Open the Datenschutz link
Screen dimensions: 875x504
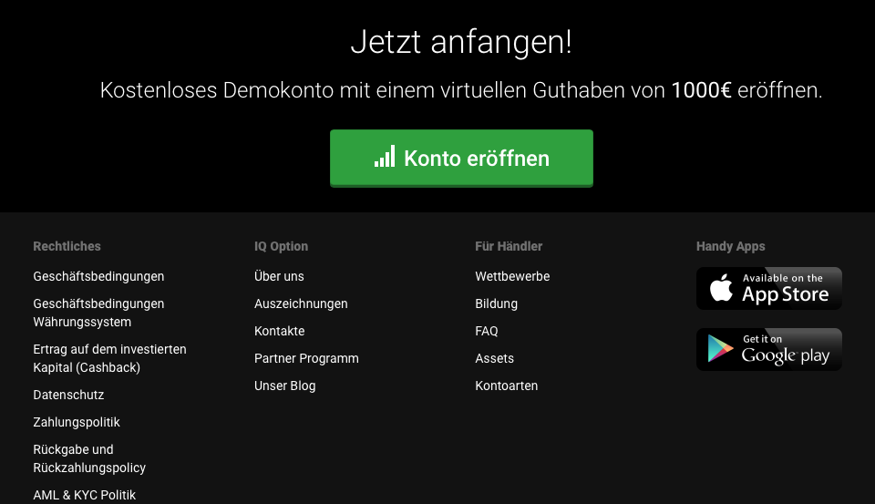(68, 395)
